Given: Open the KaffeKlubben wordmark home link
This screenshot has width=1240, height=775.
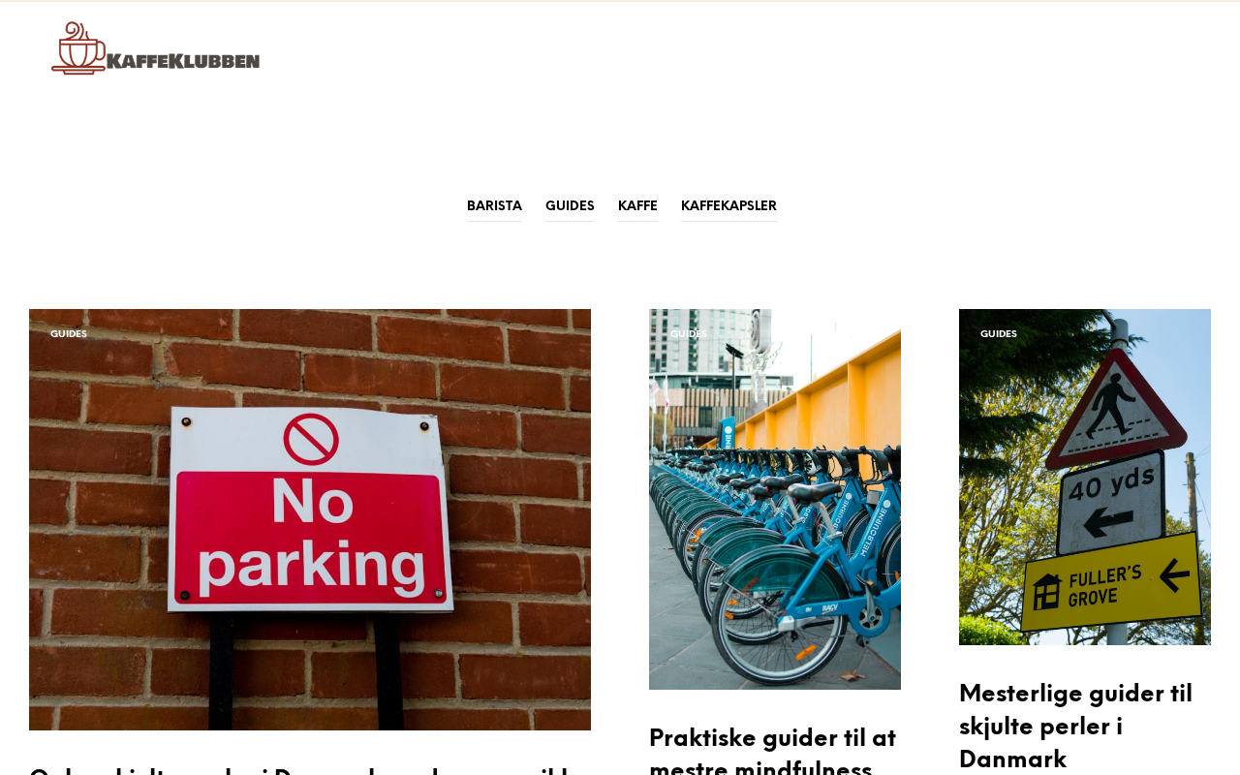Looking at the screenshot, I should point(183,61).
